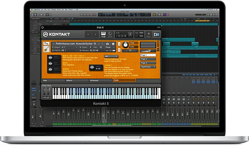249x146 pixels.
Task: Click the exclamation panic button in Kontakt
Action: 130,34
